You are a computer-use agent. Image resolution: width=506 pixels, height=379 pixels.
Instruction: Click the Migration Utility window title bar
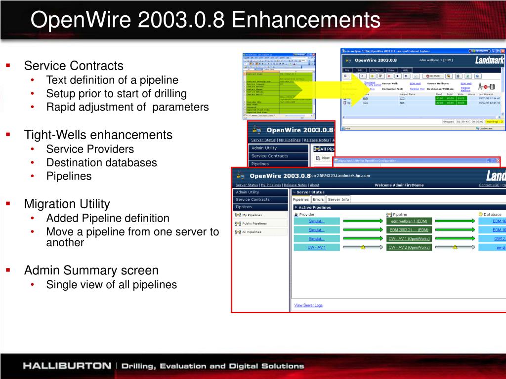click(417, 160)
